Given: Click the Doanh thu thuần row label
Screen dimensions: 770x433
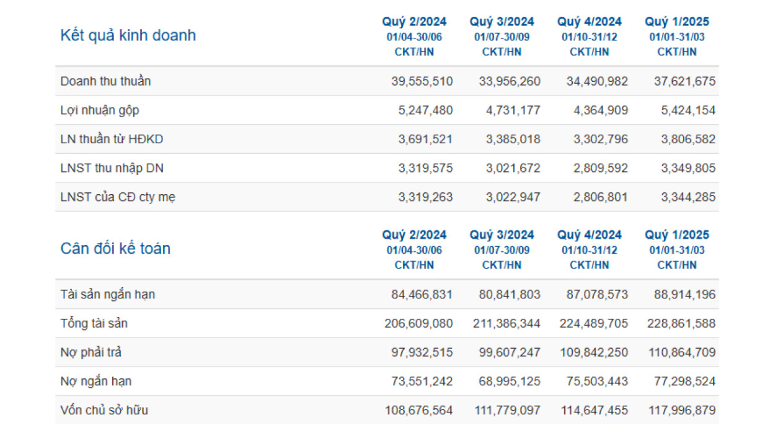Looking at the screenshot, I should coord(105,81).
